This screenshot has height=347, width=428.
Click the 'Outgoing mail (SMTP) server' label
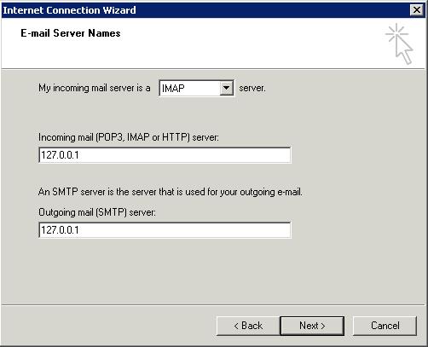[x=97, y=212]
